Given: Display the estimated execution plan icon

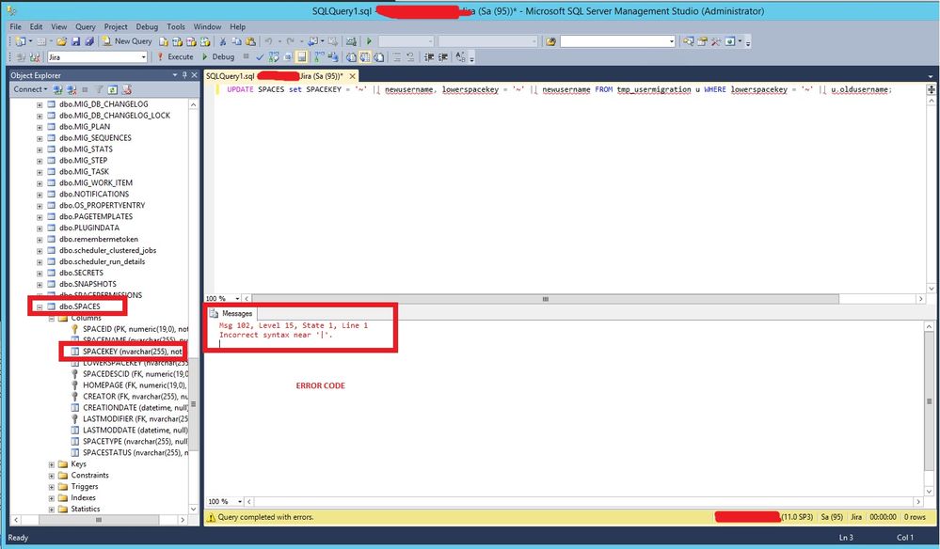Looking at the screenshot, I should pos(274,57).
